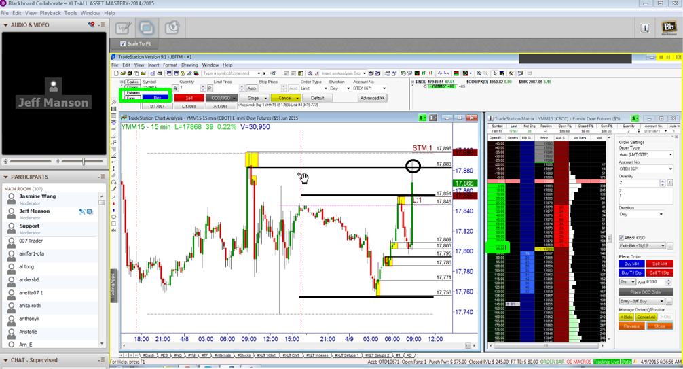Click the symbol lookup magnifier next to Symbol field
This screenshot has width=683, height=369.
tap(175, 88)
